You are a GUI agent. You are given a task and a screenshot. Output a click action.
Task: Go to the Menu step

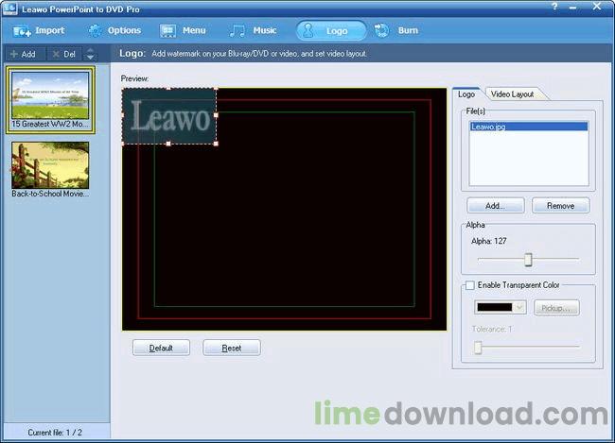click(183, 30)
